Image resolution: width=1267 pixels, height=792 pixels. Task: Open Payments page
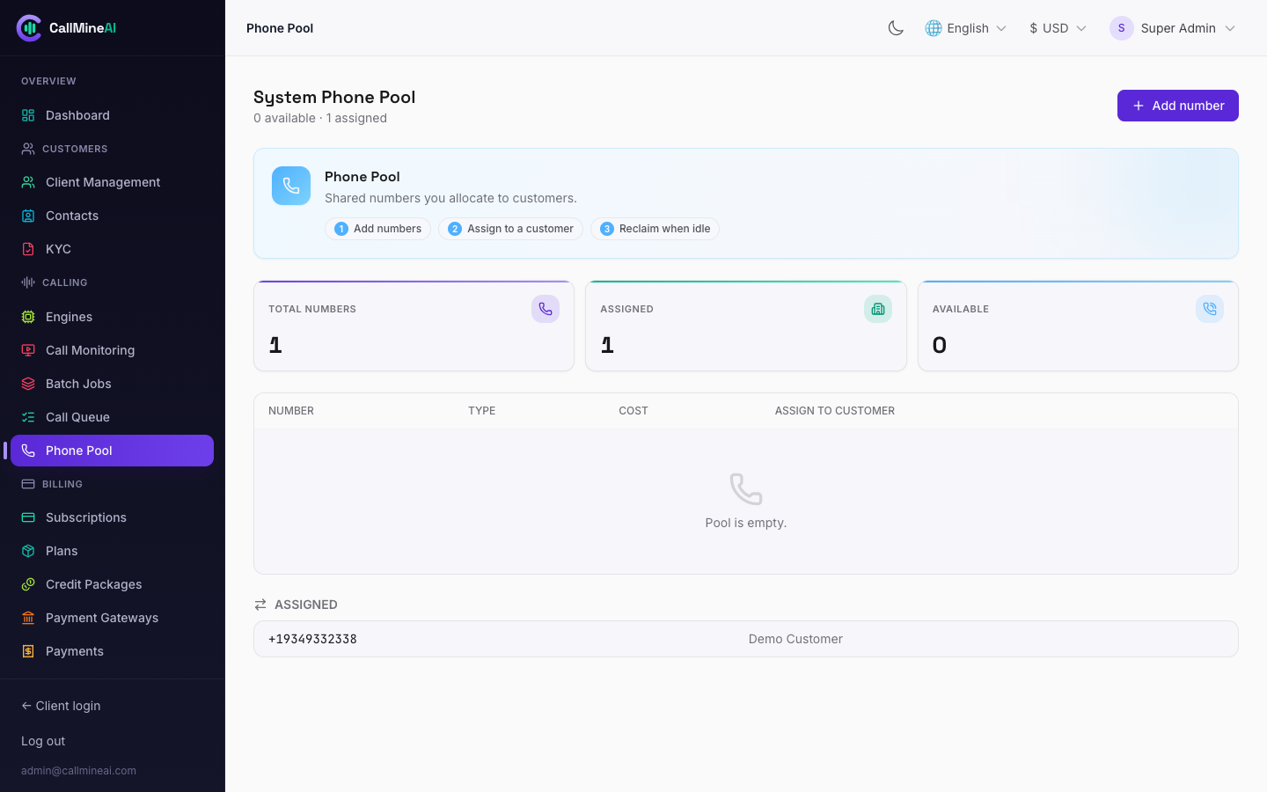coord(112,651)
